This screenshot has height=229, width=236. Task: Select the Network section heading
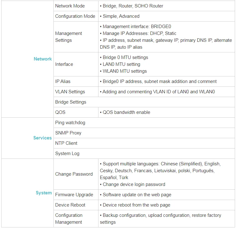43,59
